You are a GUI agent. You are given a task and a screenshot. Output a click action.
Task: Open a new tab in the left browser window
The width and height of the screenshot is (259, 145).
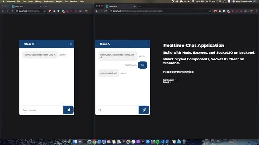(x=46, y=6)
